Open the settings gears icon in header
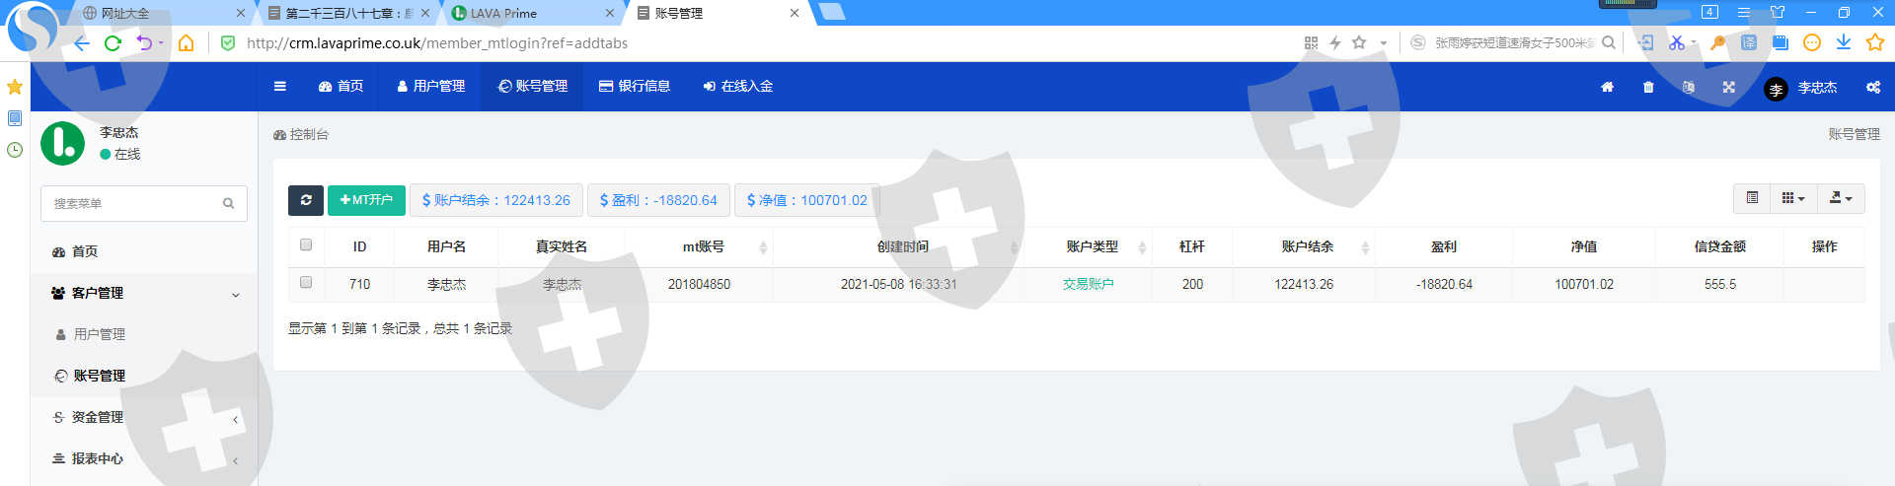 click(1872, 87)
